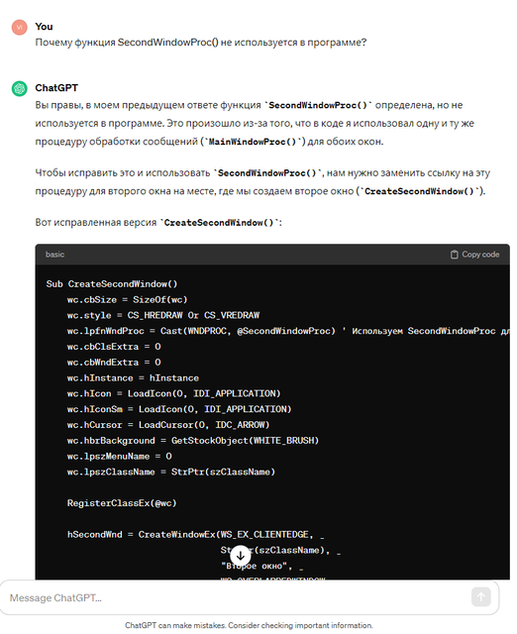This screenshot has width=517, height=634.
Task: Click inline code MainWindowProc() in the reply
Action: click(x=253, y=142)
